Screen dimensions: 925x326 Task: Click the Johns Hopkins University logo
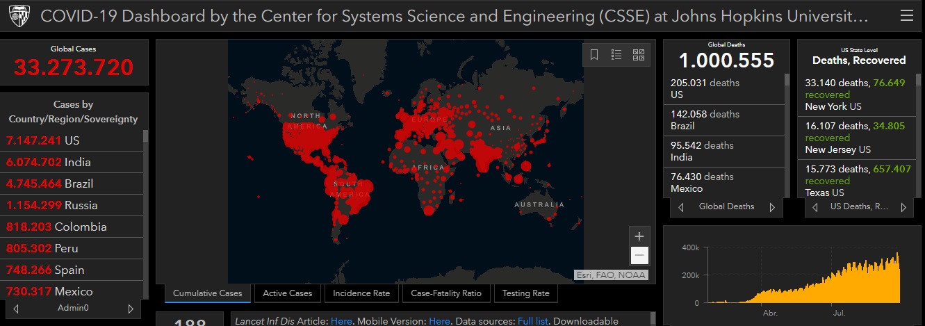[18, 16]
